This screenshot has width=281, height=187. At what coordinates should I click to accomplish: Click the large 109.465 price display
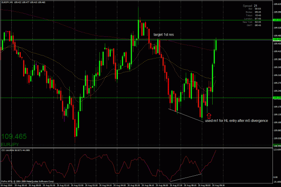tap(14, 137)
